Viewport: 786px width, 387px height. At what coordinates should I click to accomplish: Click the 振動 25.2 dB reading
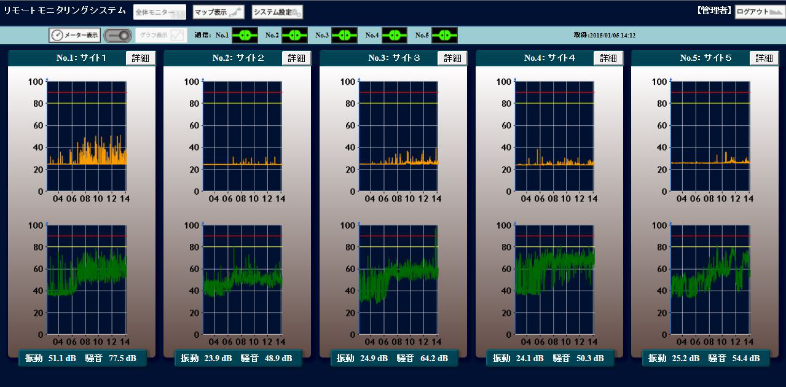point(674,358)
